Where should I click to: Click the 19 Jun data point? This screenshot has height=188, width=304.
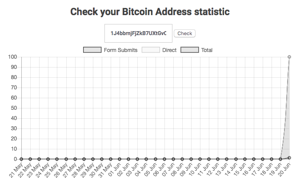tap(280, 159)
